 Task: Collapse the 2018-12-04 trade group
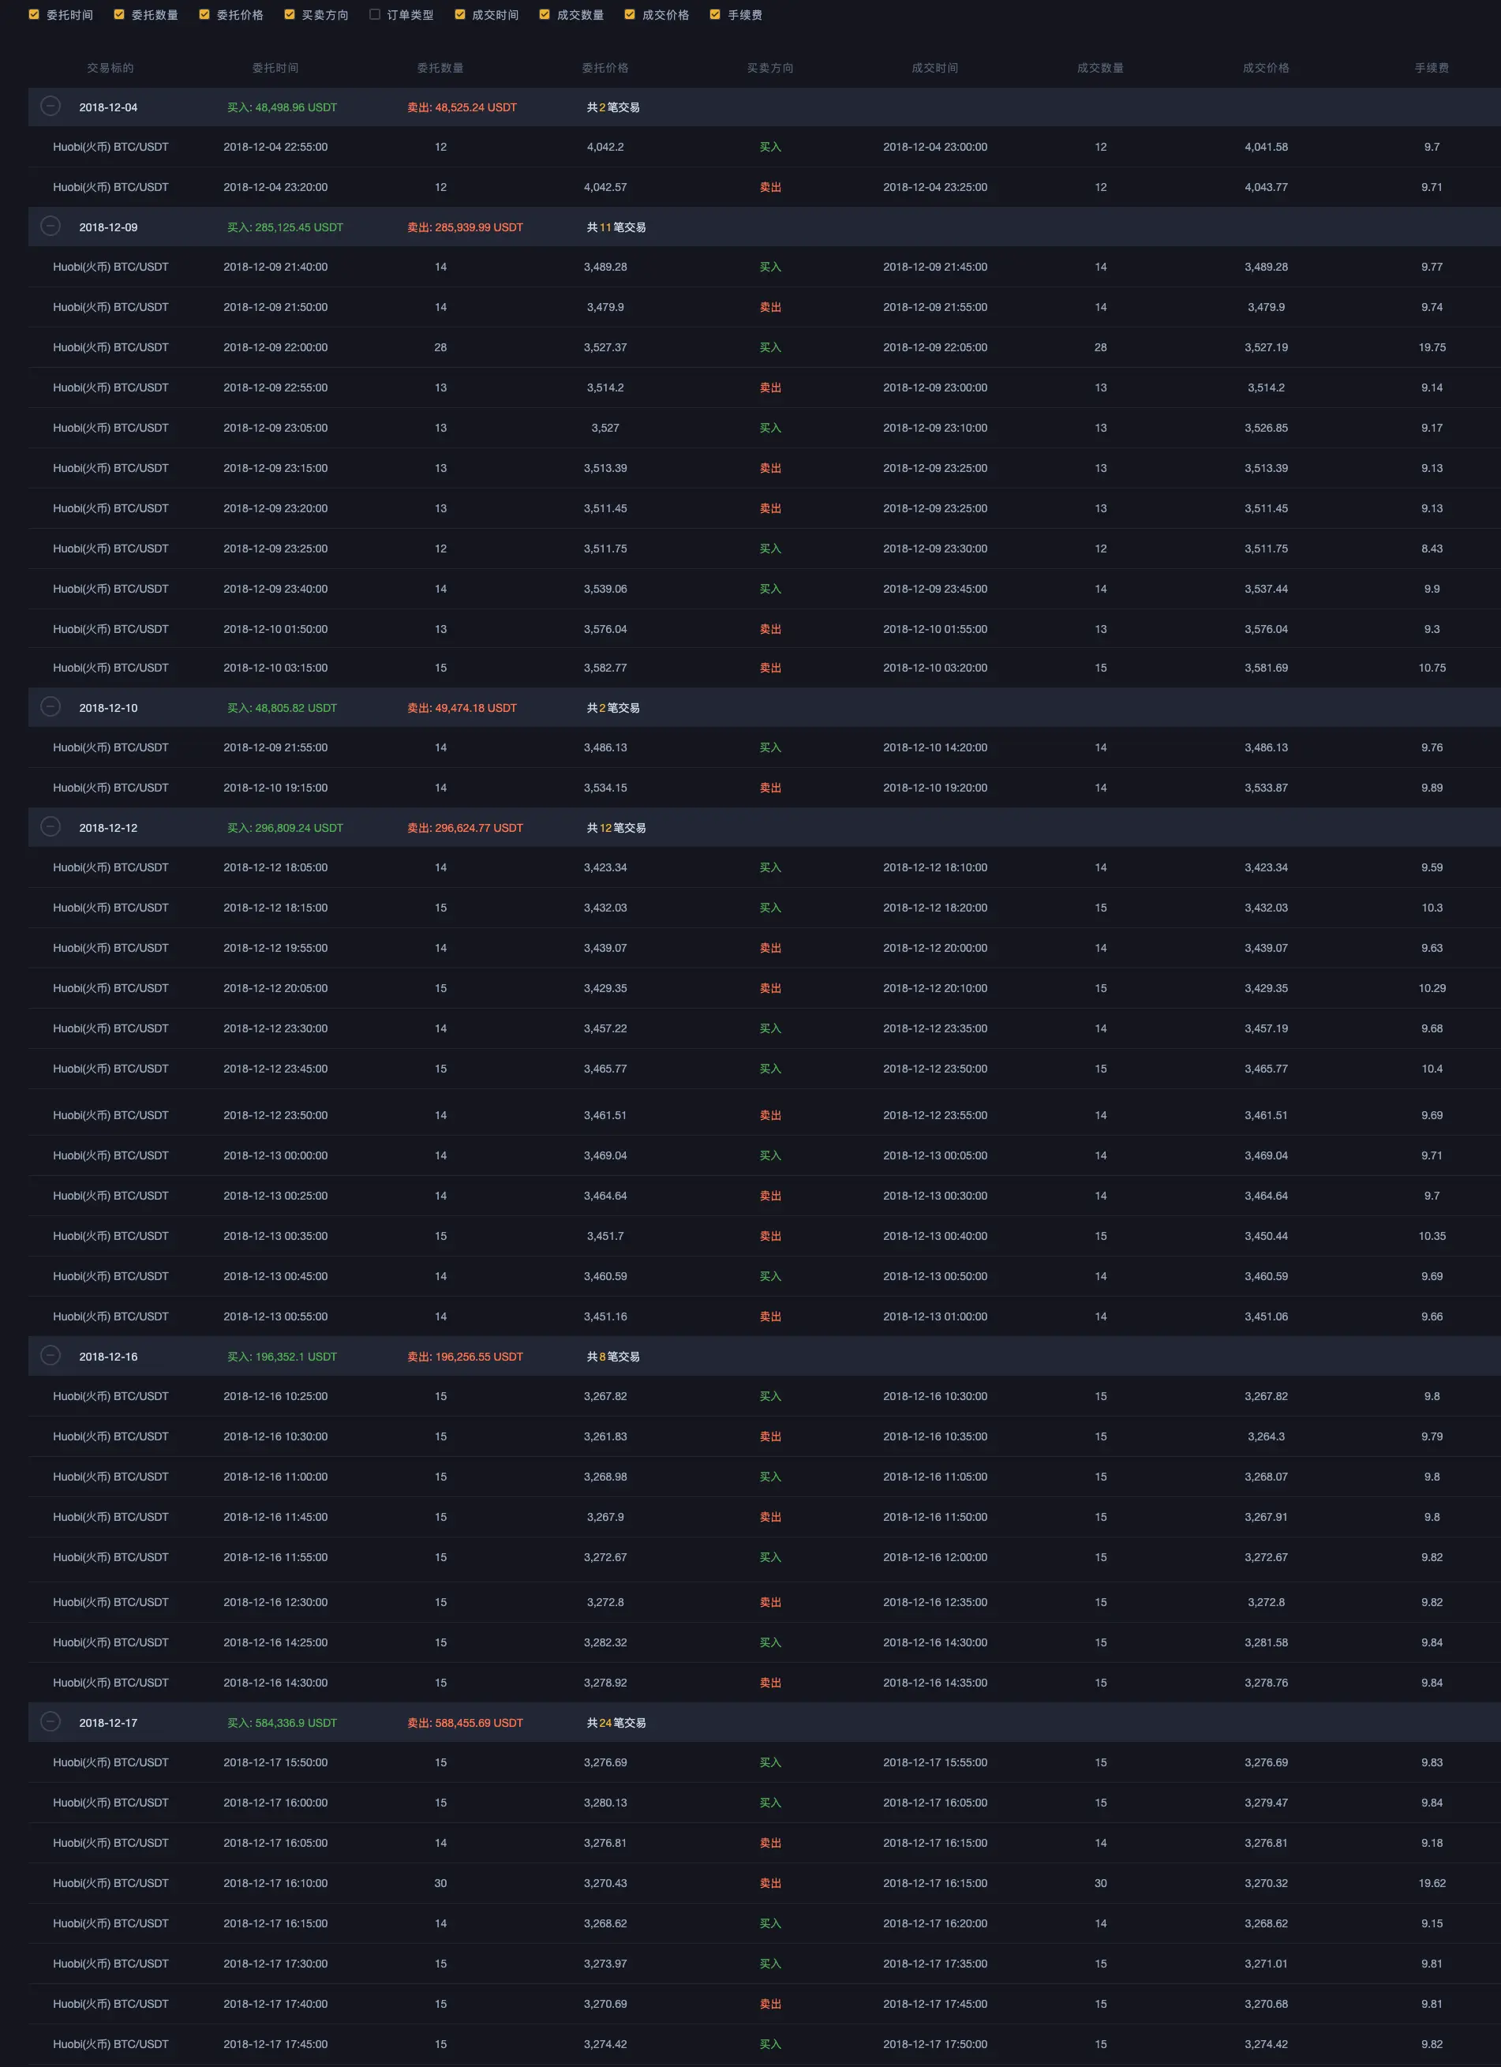pos(51,107)
